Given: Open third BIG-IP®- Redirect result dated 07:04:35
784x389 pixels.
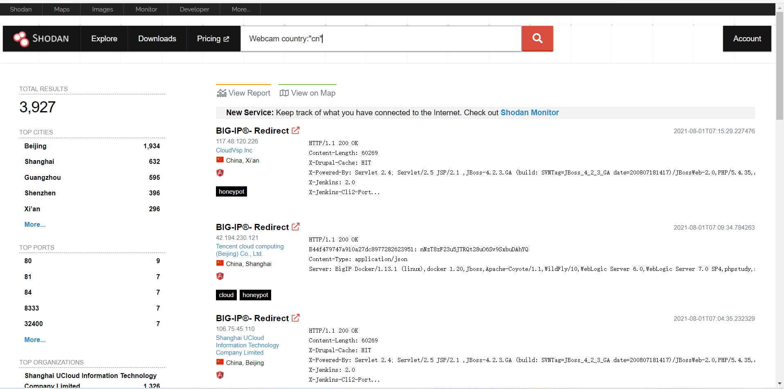Looking at the screenshot, I should coord(252,318).
